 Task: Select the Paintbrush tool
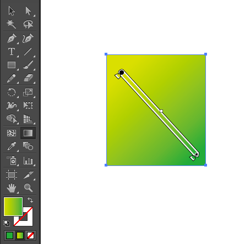click(28, 65)
